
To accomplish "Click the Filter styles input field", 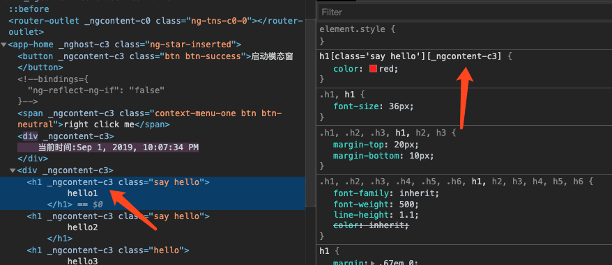I will (x=465, y=12).
